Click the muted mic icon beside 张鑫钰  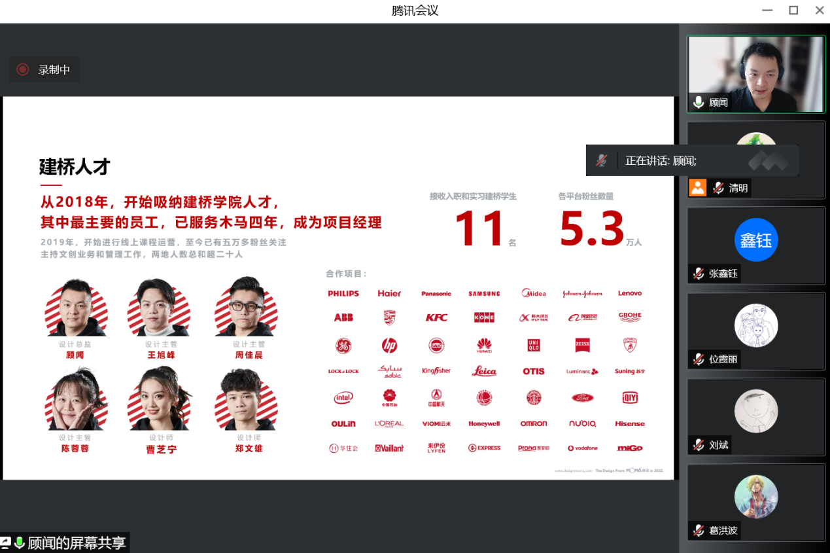699,274
